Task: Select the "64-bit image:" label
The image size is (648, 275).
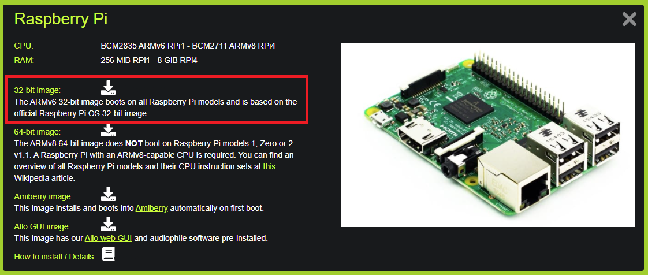Action: pyautogui.click(x=37, y=132)
